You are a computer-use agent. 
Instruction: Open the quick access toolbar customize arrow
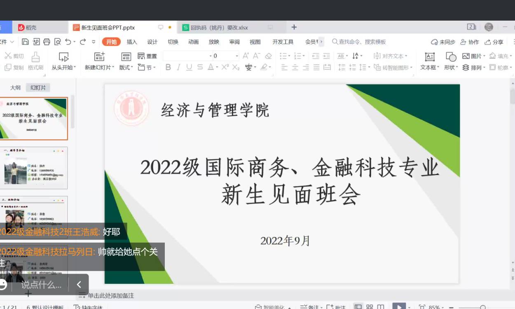pos(94,42)
